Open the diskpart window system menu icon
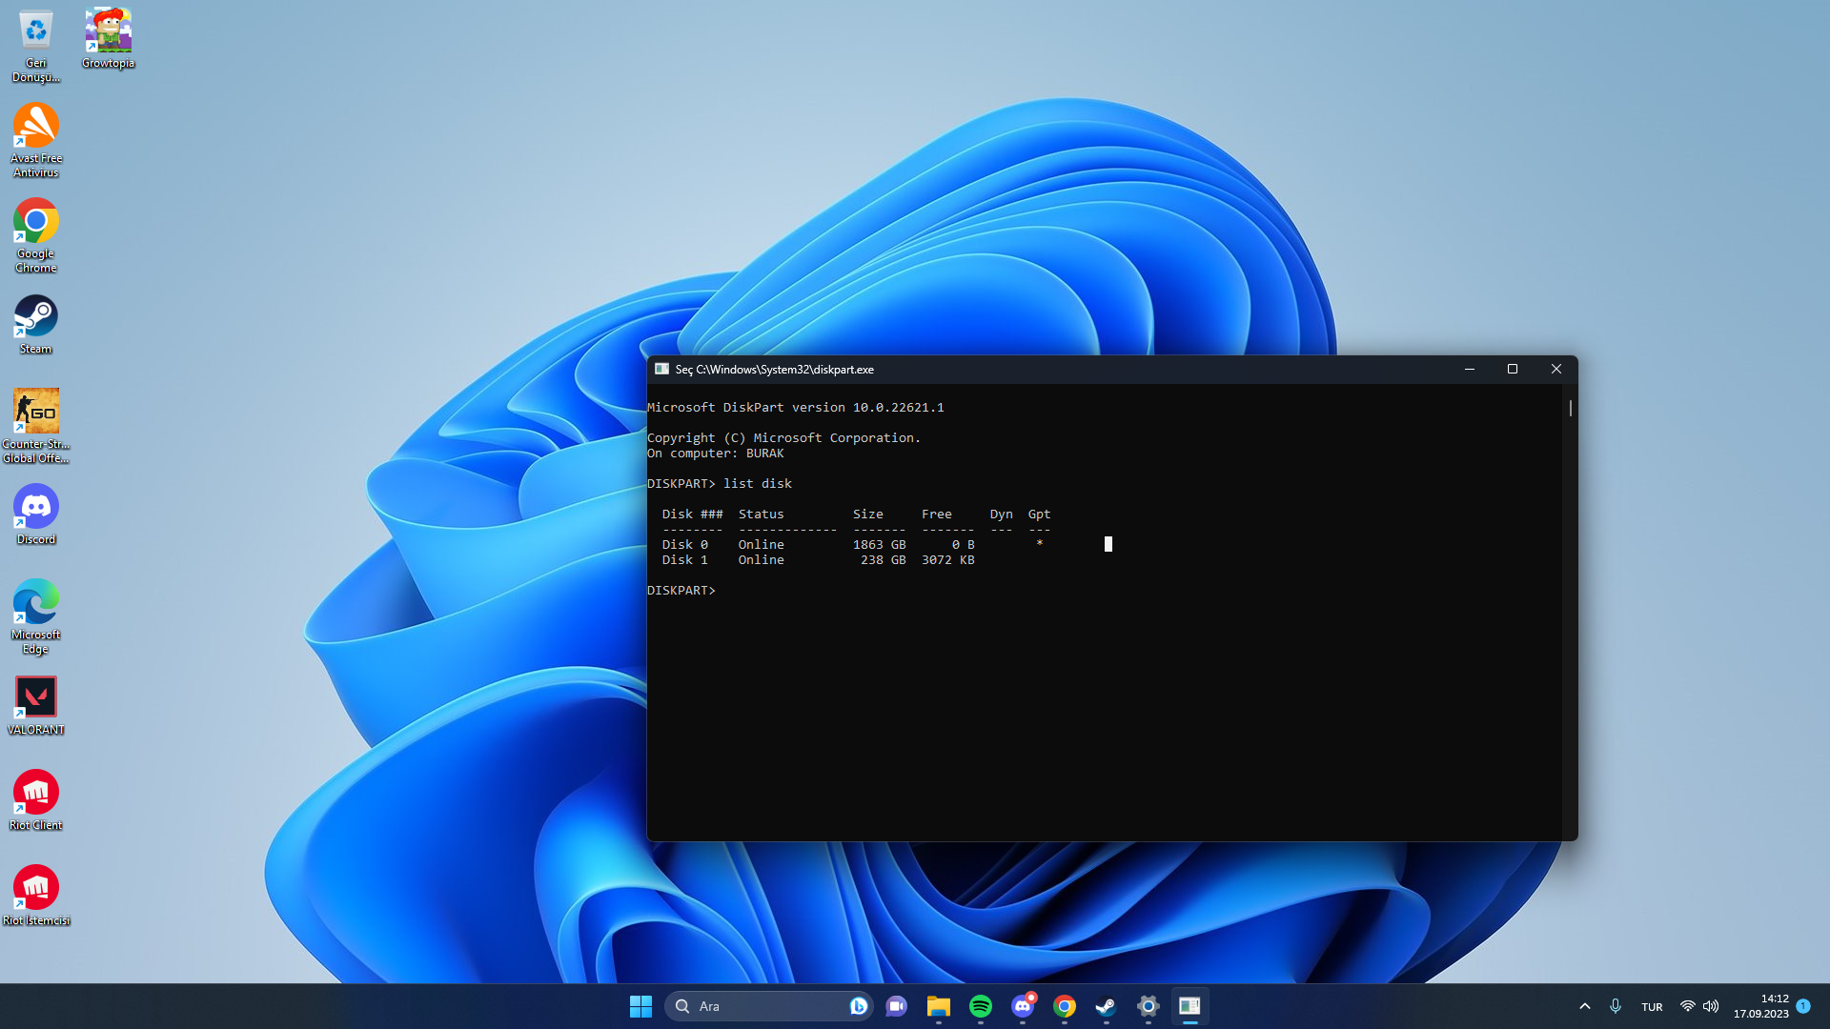 pos(661,369)
